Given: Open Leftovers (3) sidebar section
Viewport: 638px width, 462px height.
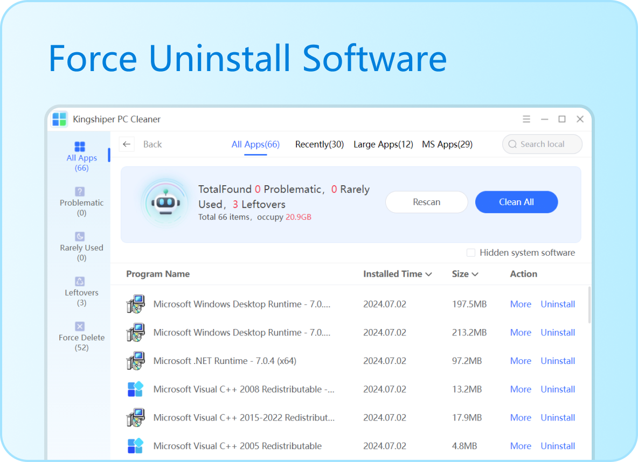Looking at the screenshot, I should [x=81, y=292].
